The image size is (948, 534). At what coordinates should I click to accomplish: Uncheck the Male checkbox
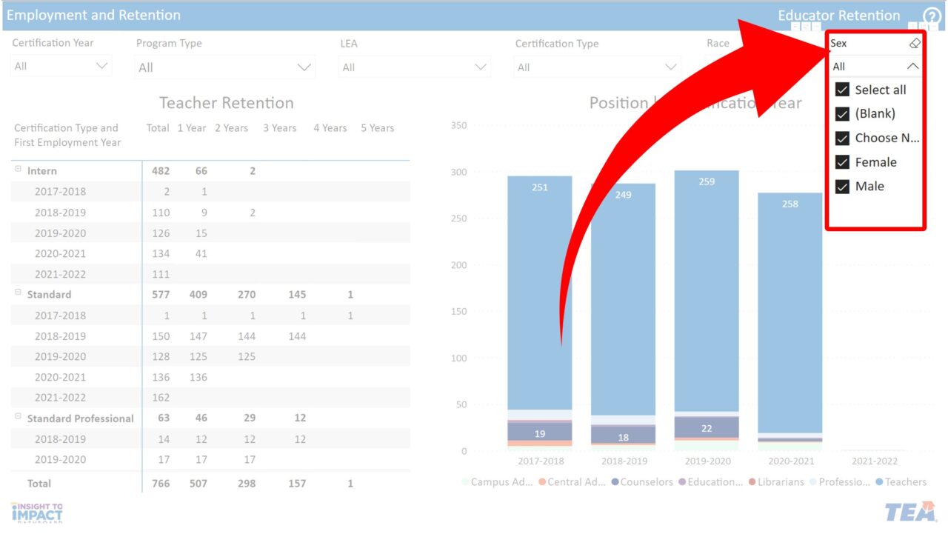click(842, 187)
